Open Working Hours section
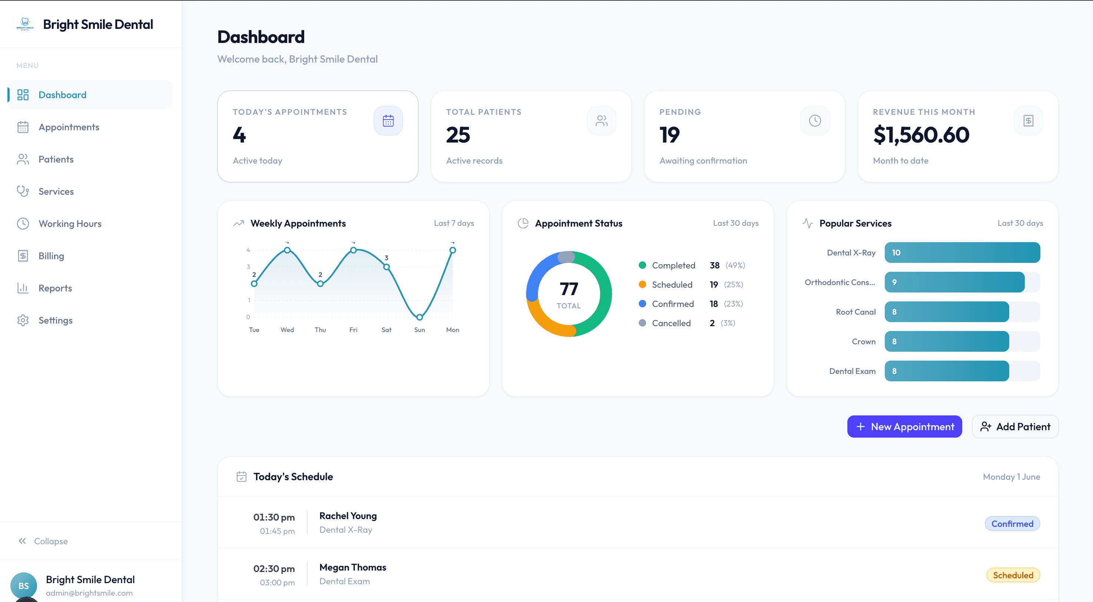This screenshot has height=602, width=1093. [x=90, y=223]
